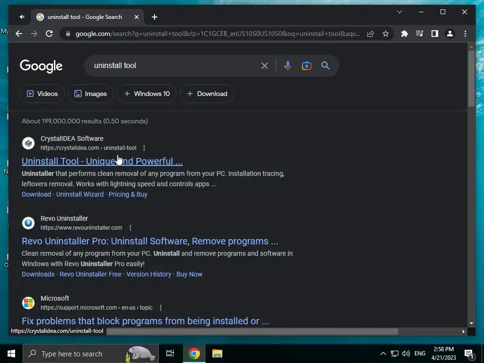484x363 pixels.
Task: Open more options for Microsoft result
Action: pyautogui.click(x=161, y=308)
